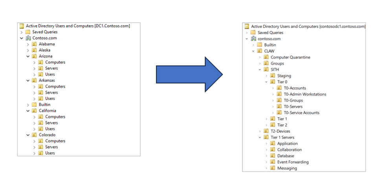Expand the Alaska node
Viewport: 383px width, 191px height.
28,50
